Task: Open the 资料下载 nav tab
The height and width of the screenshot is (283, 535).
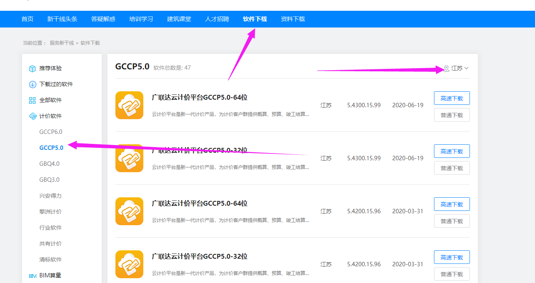Action: 293,19
